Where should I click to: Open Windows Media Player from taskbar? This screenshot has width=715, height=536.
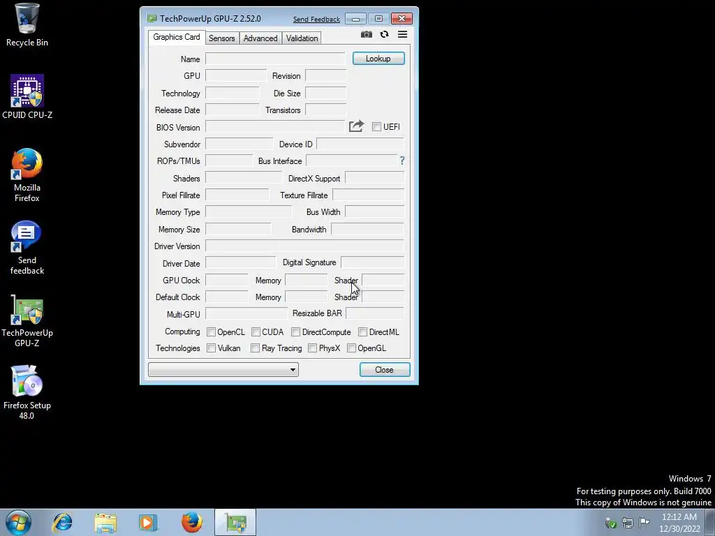tap(148, 522)
